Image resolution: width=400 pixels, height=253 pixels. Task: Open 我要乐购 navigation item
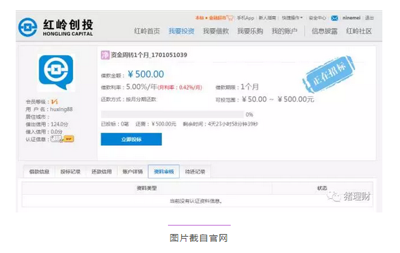click(250, 31)
